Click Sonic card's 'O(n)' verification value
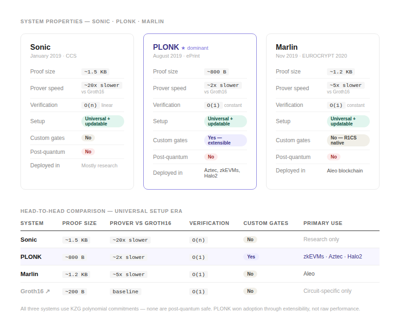Image resolution: width=400 pixels, height=330 pixels. [90, 105]
